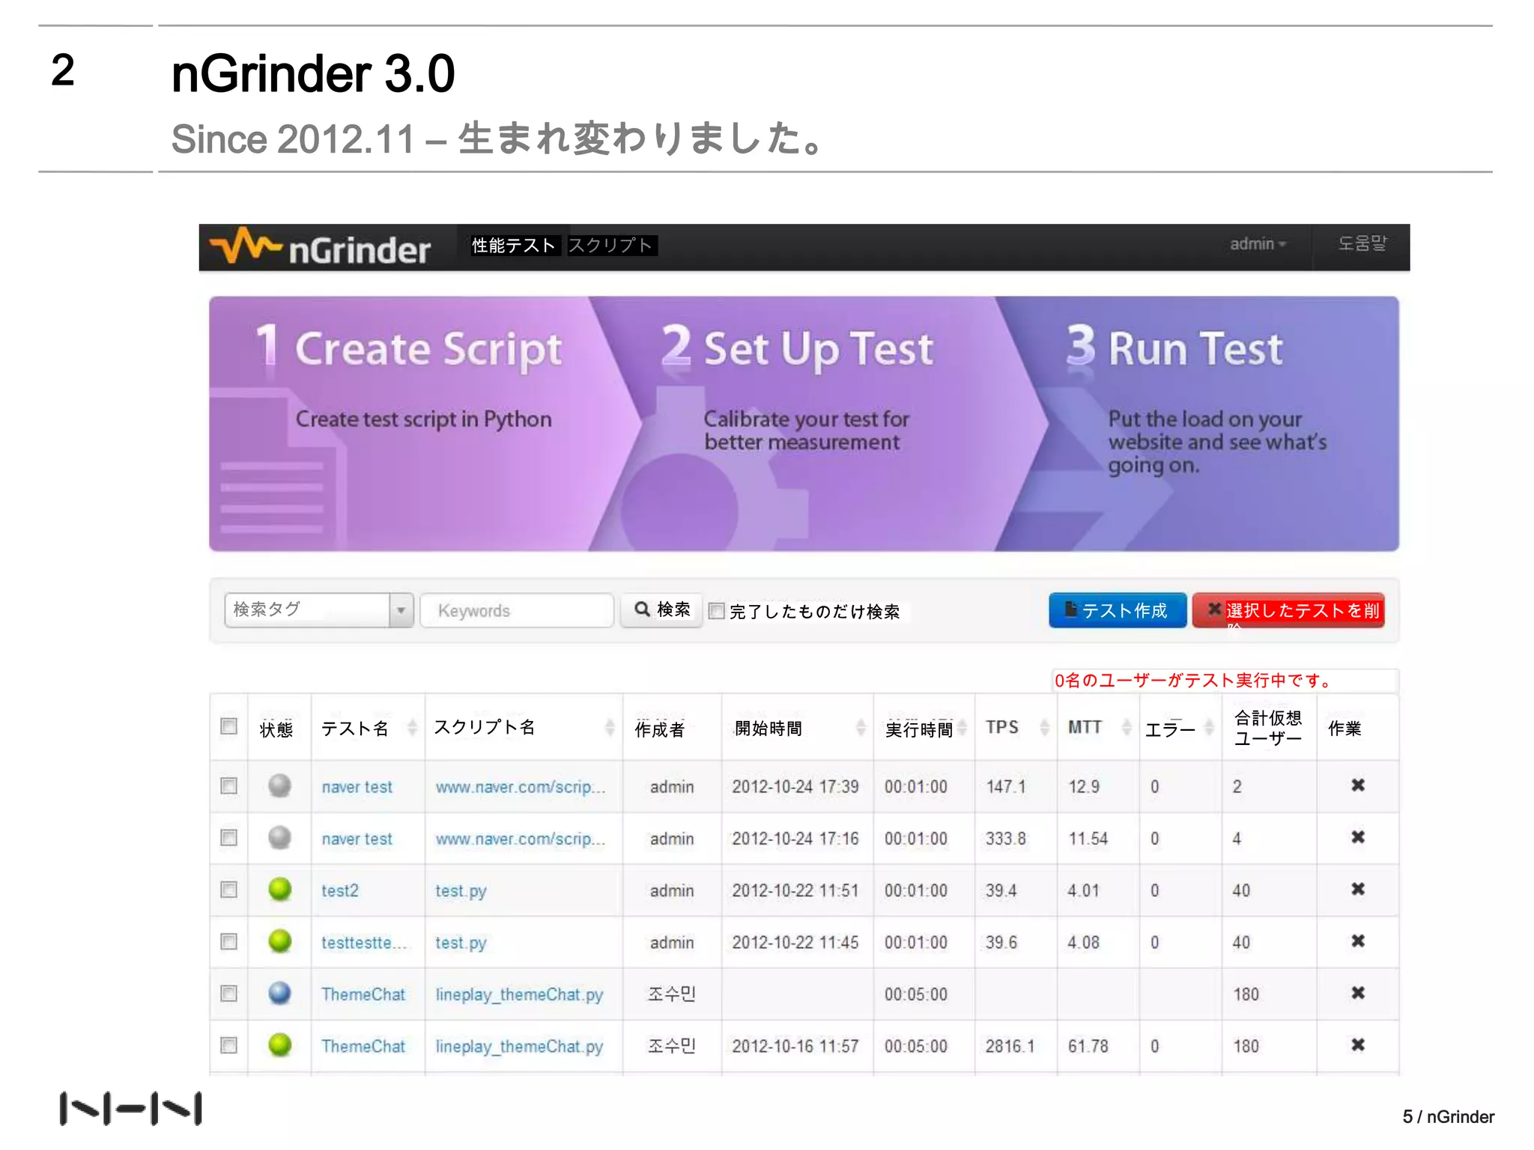Click green status icon of testtestte... row
This screenshot has height=1150, width=1534.
279,941
